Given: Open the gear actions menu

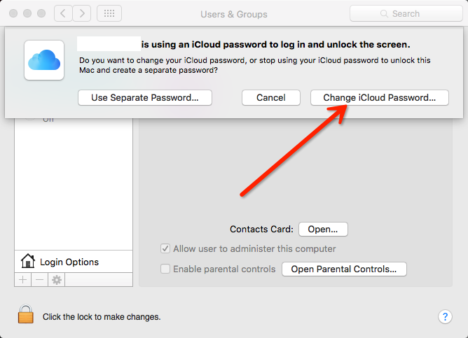Looking at the screenshot, I should pos(57,279).
